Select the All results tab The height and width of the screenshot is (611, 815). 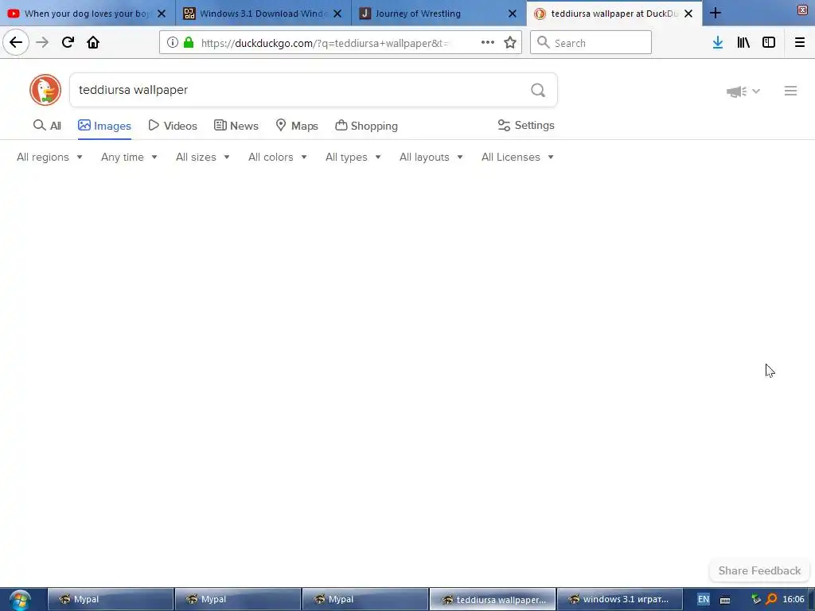pyautogui.click(x=47, y=126)
